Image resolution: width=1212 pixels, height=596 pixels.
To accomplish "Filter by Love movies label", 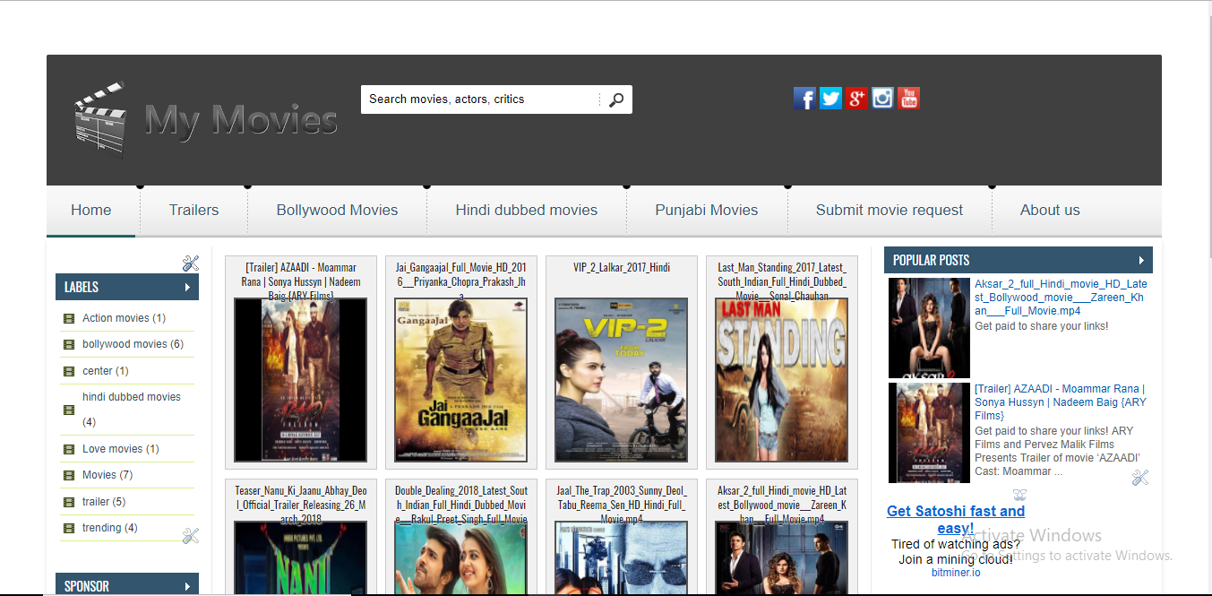I will [x=120, y=449].
